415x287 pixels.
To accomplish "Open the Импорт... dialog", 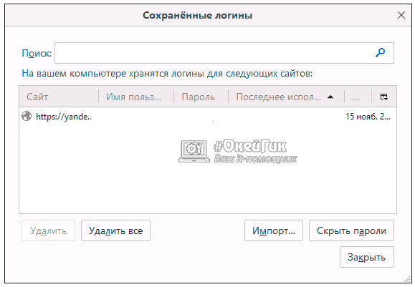I will click(x=274, y=230).
